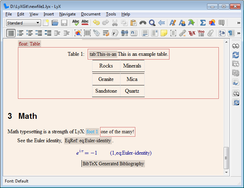This screenshot has width=244, height=188.
Task: Click the Open document folder icon
Action: tap(55, 23)
